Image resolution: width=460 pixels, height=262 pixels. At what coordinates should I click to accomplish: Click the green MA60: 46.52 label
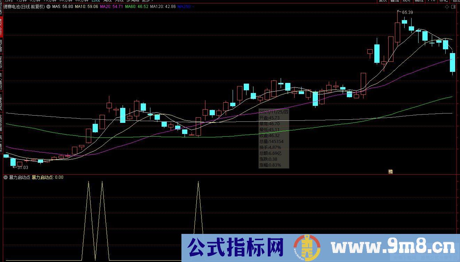137,7
